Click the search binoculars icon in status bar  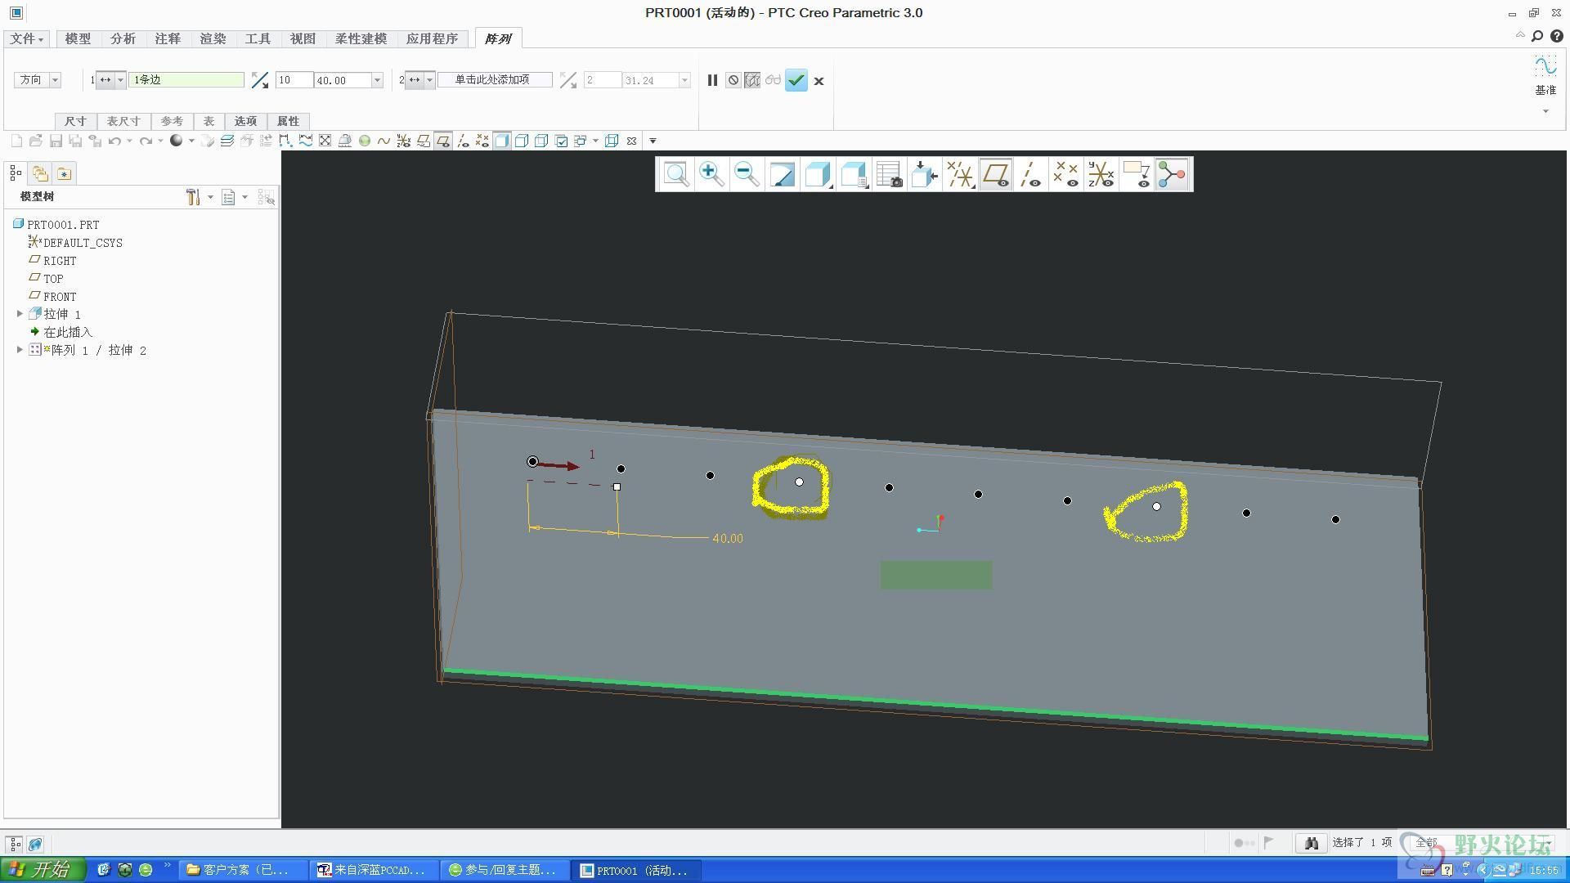coord(1311,843)
